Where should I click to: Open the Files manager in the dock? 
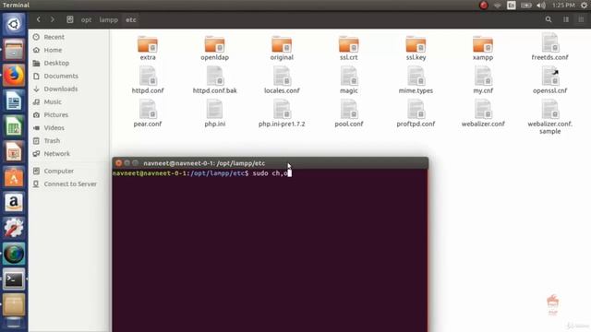pos(14,50)
